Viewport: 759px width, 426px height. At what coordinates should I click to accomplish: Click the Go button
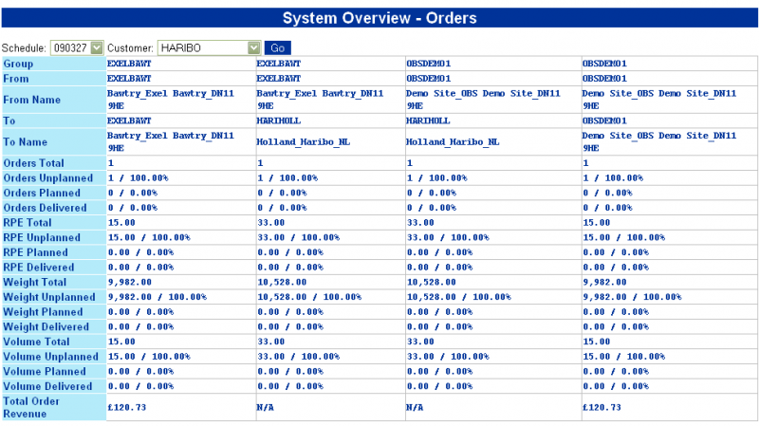coord(277,48)
